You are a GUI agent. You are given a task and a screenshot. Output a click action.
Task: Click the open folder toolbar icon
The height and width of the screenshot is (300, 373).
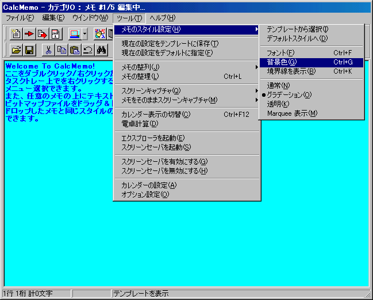[17, 50]
